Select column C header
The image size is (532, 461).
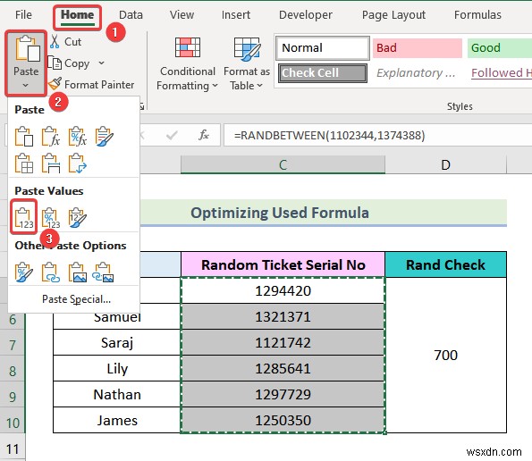[x=283, y=164]
